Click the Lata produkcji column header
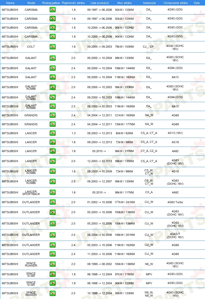 coord(100,3)
